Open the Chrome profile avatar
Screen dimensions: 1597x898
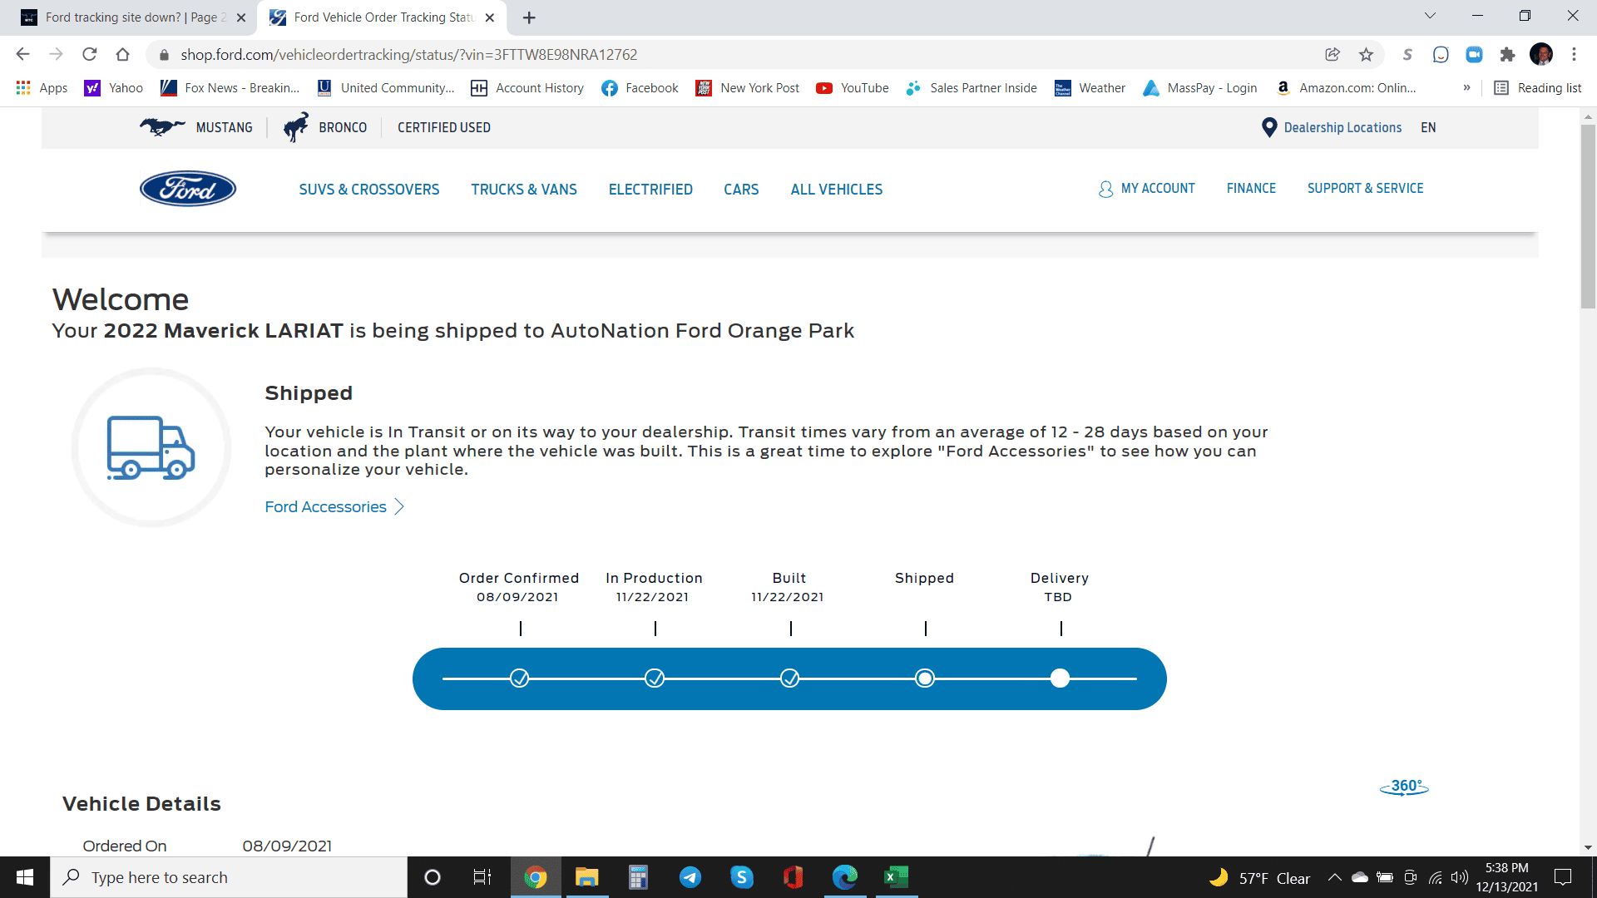1541,55
